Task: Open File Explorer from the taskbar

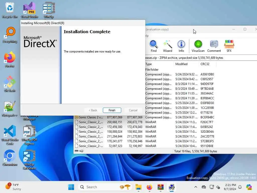Action: pos(139,187)
